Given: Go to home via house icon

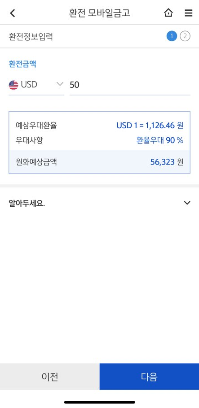Looking at the screenshot, I should (168, 13).
